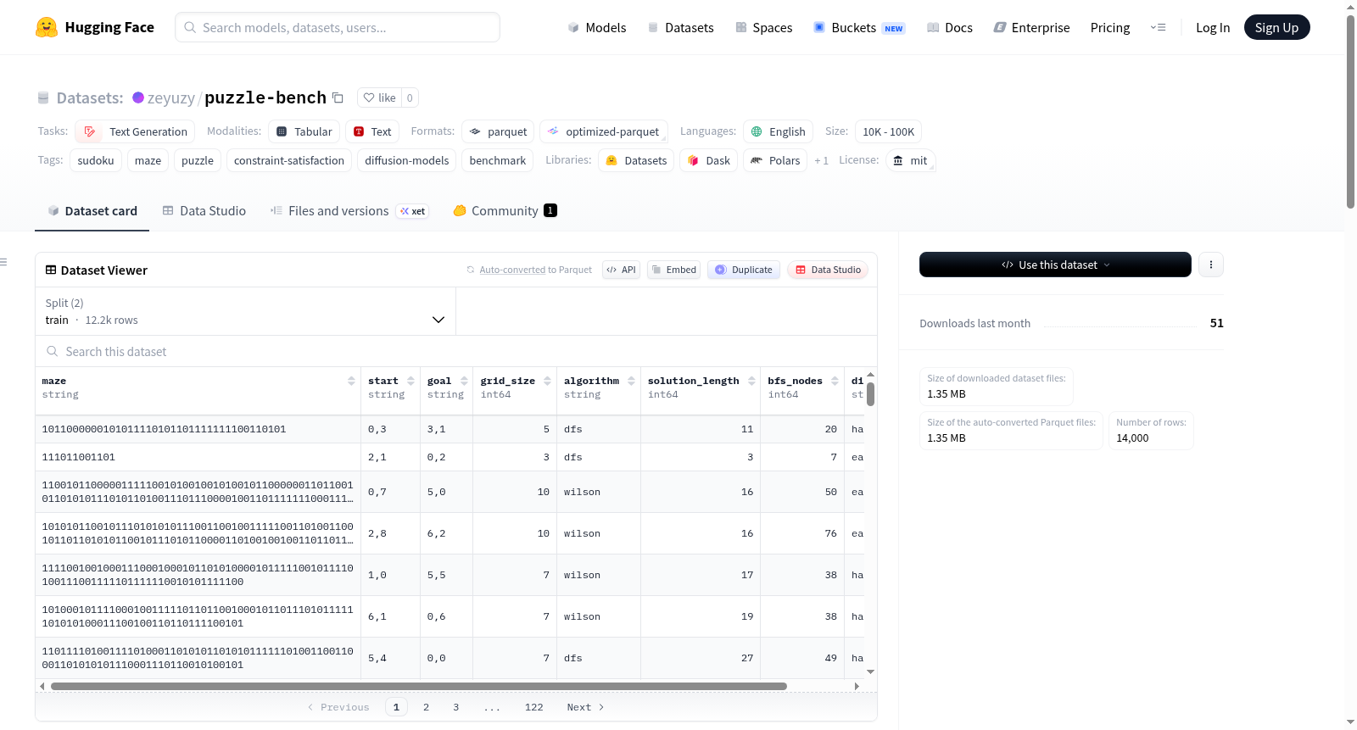The image size is (1357, 730).
Task: Sort the maze column
Action: coord(351,382)
